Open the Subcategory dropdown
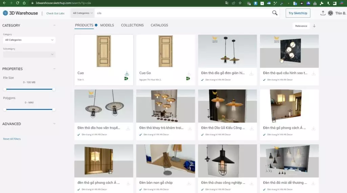This screenshot has width=347, height=193. click(29, 55)
